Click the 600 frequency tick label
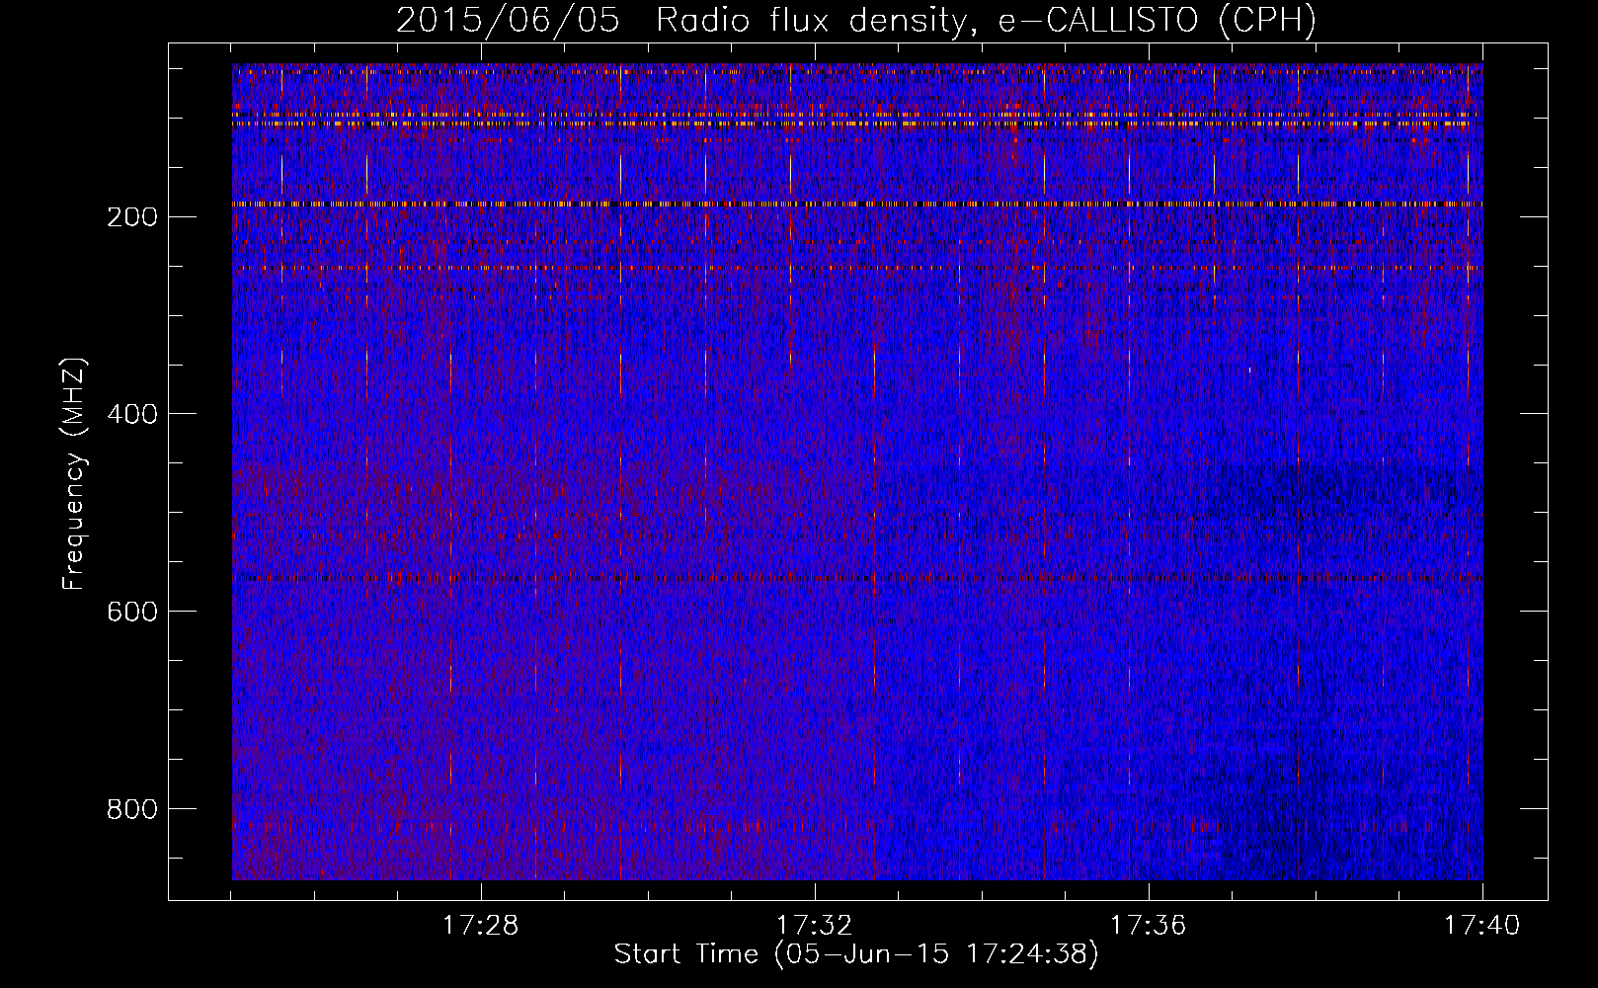 131,612
